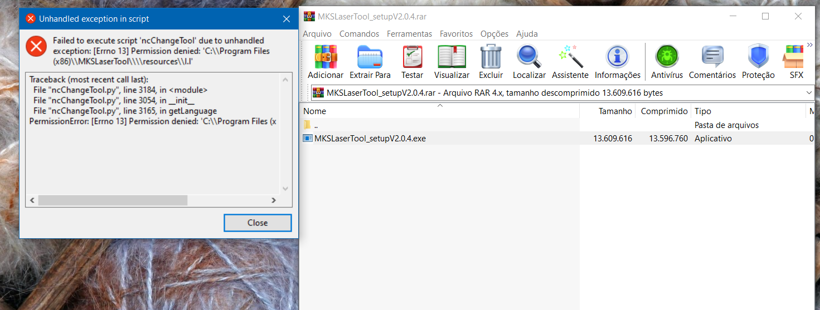Maximize the WinRAR window
Screen dimensions: 820x310
[765, 17]
